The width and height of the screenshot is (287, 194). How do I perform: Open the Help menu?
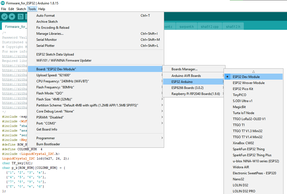(42, 9)
